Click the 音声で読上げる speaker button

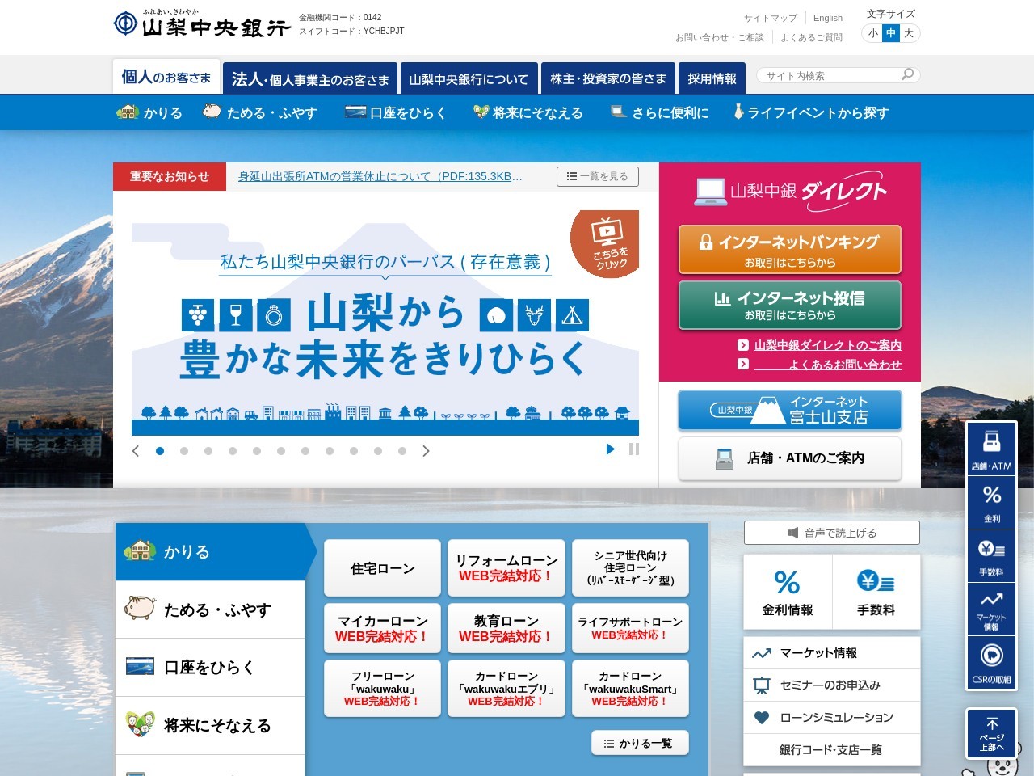click(x=832, y=533)
